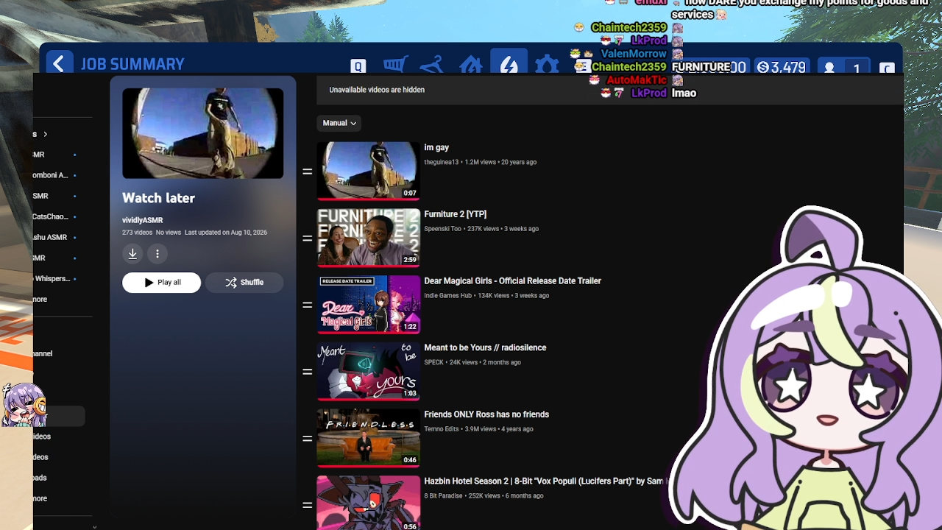Open the 'Furniture 2 [YTP]' video thumbnail
The width and height of the screenshot is (942, 530).
pyautogui.click(x=369, y=238)
